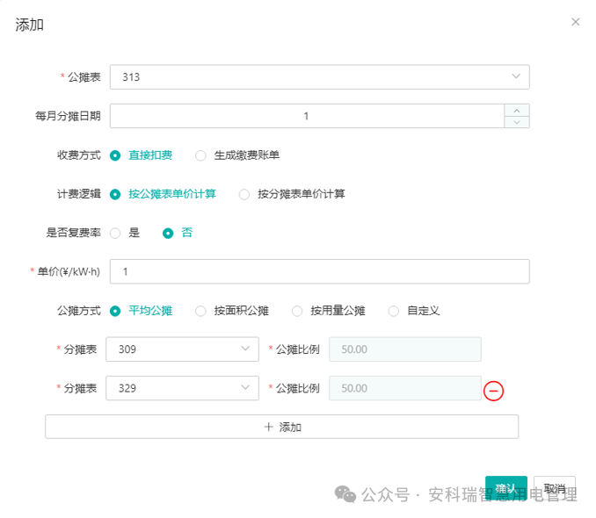
Task: Select 平均公摊 sharing method
Action: pos(115,311)
